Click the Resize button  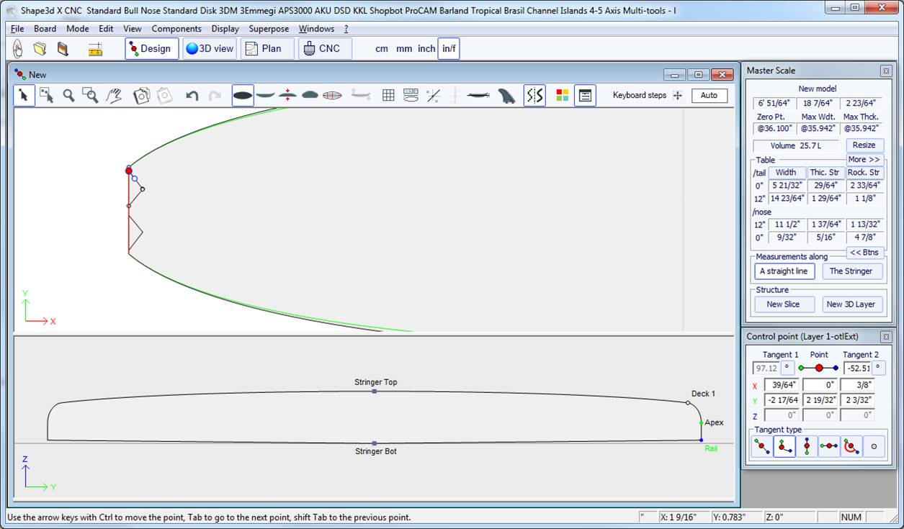pyautogui.click(x=864, y=145)
